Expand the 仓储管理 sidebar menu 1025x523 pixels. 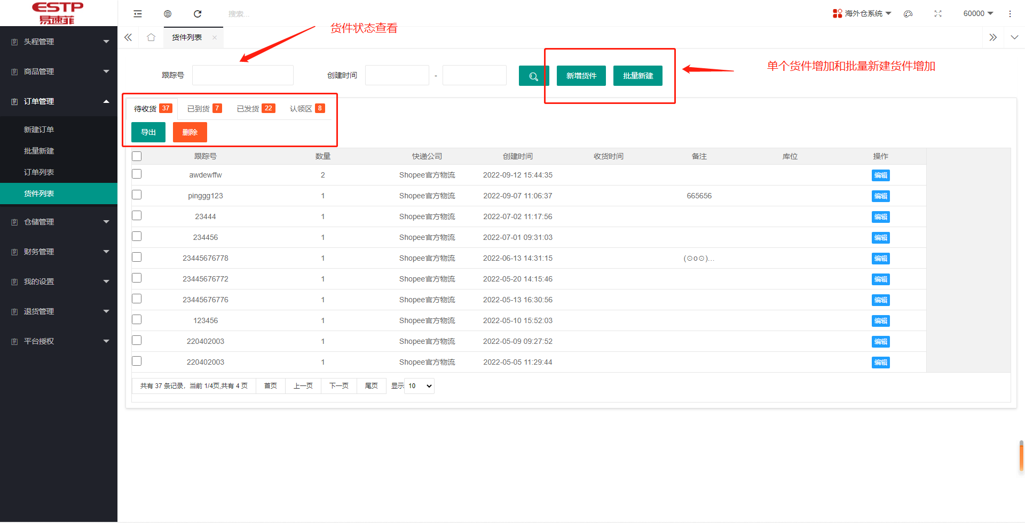coord(59,222)
